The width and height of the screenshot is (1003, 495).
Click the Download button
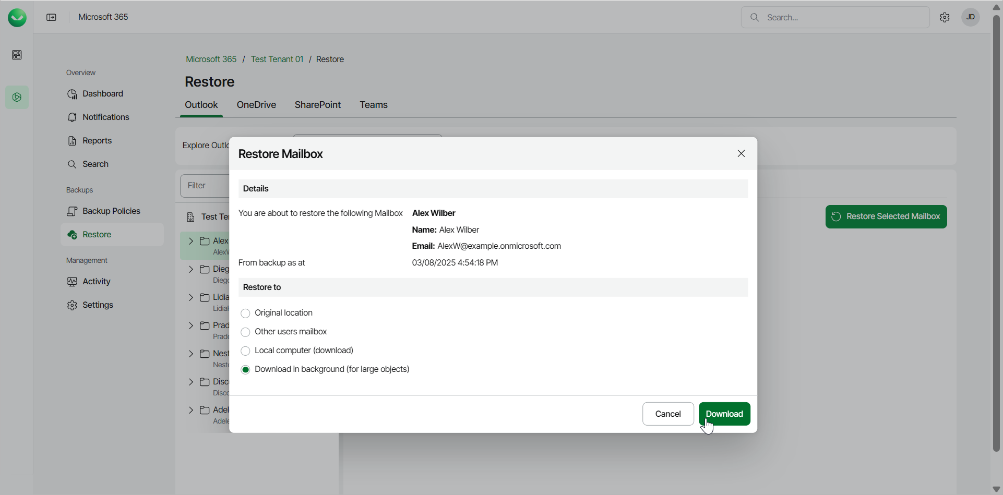pos(724,414)
